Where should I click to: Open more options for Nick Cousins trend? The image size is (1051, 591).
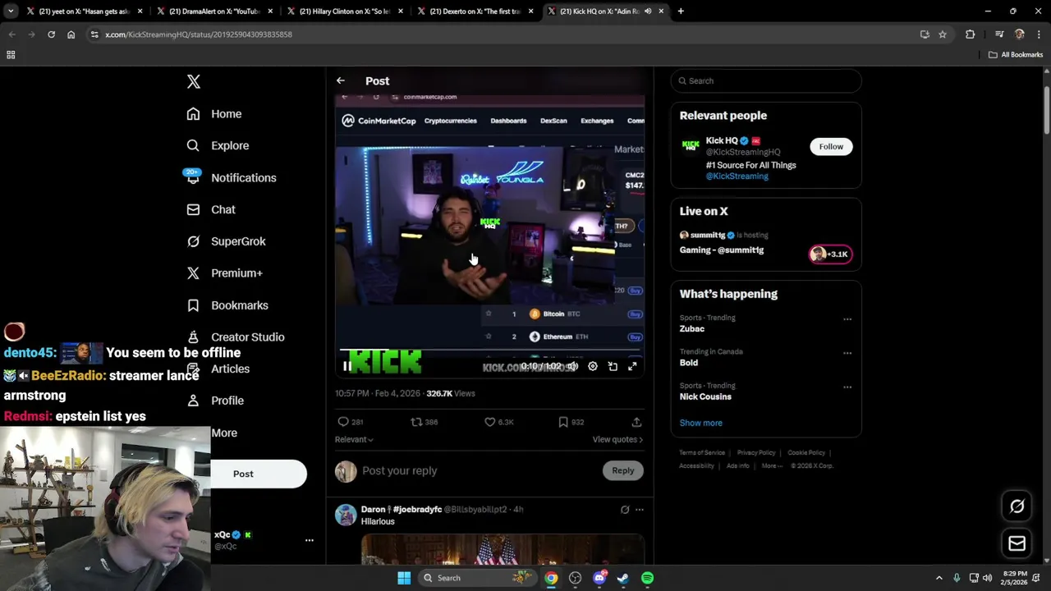point(847,387)
